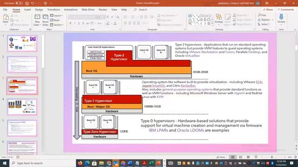Click the Paste clipboard icon
298x167 pixels.
[6, 18]
